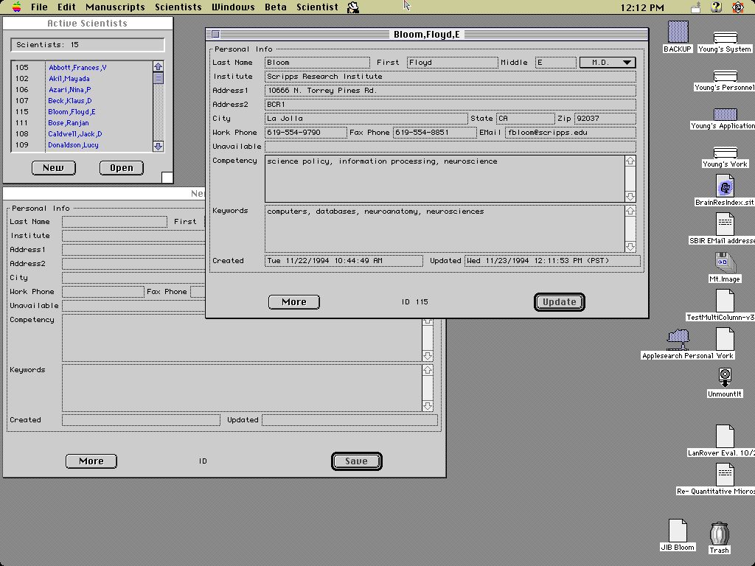The image size is (755, 566).
Task: Open the Manuscripts menu
Action: (x=115, y=7)
